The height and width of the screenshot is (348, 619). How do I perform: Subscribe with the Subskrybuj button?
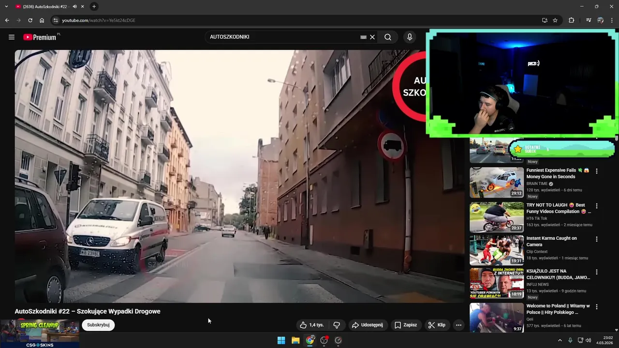click(98, 325)
